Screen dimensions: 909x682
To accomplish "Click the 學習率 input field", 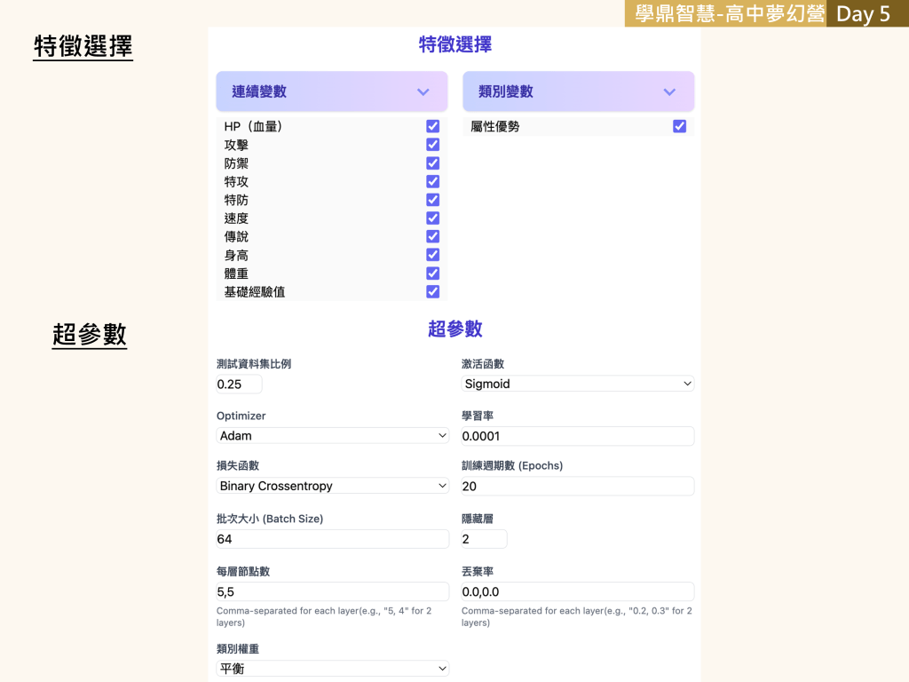I will [x=577, y=436].
